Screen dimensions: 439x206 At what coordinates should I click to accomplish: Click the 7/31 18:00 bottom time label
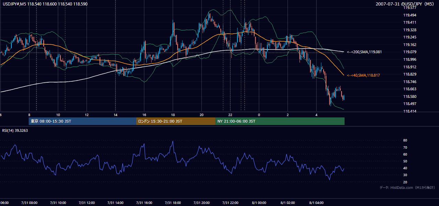click(x=172, y=203)
